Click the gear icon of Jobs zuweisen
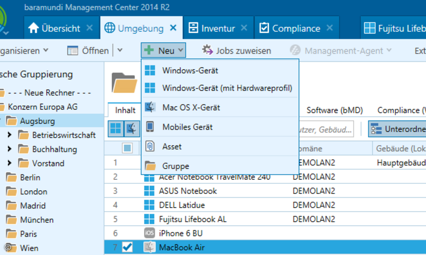 coord(208,50)
